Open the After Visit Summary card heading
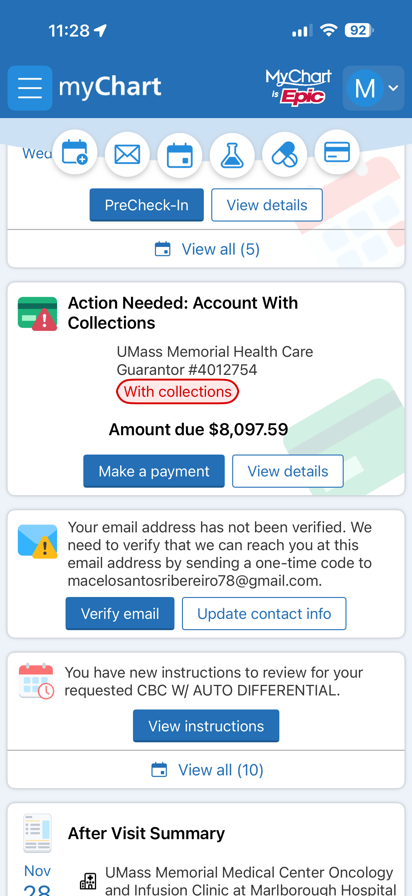 pyautogui.click(x=146, y=833)
